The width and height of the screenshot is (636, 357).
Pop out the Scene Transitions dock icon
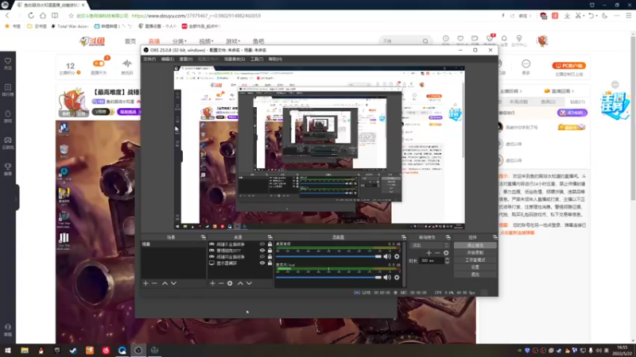coord(448,237)
